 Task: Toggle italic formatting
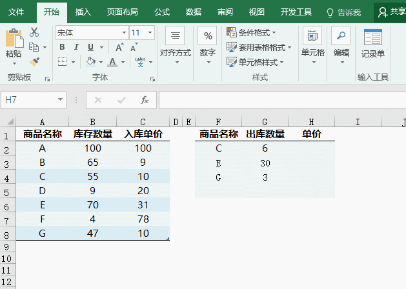coord(76,47)
